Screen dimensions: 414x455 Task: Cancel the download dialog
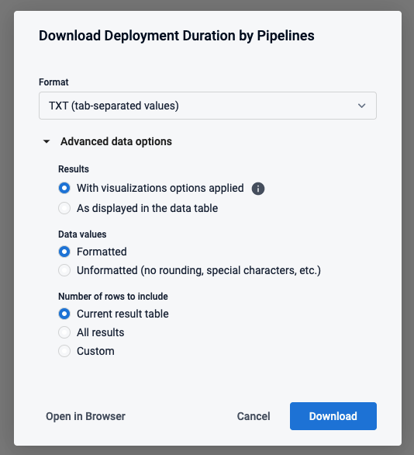pyautogui.click(x=254, y=416)
